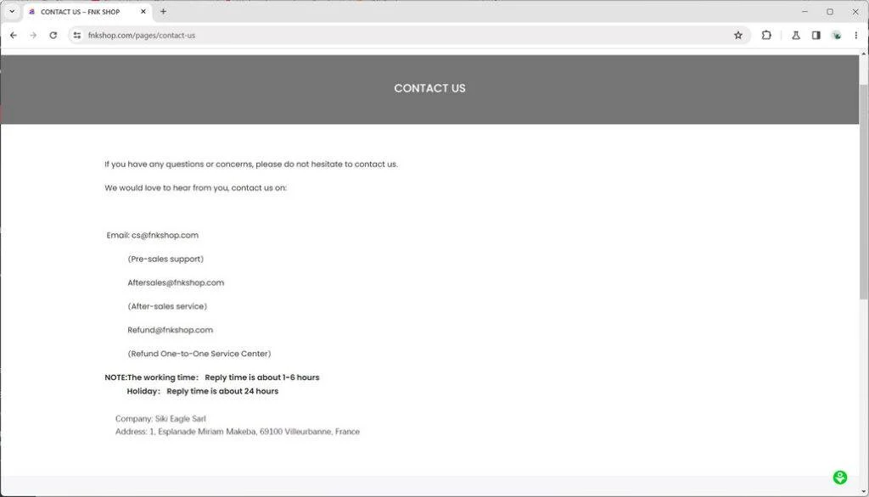Close the CONTACT US tab

click(143, 11)
